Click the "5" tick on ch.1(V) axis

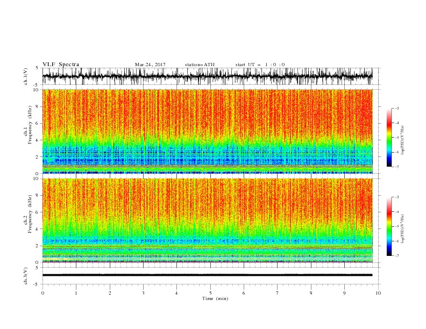pos(37,68)
